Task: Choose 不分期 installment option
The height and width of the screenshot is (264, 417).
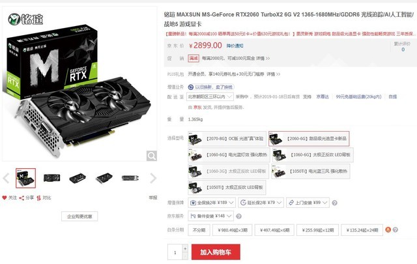Action: [x=199, y=230]
